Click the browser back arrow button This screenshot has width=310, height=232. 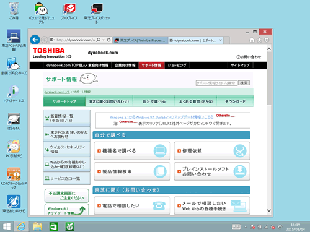click(x=35, y=40)
